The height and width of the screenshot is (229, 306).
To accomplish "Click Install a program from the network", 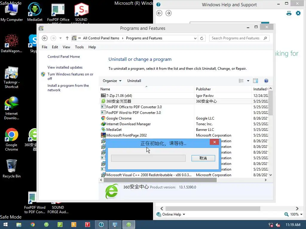I will (x=68, y=88).
